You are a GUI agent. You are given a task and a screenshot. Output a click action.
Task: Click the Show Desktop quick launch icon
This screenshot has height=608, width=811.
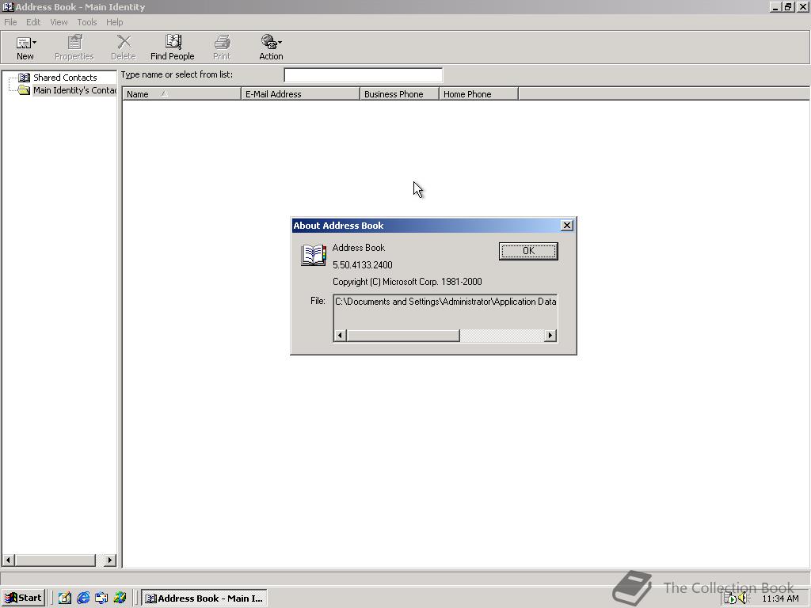tap(65, 598)
